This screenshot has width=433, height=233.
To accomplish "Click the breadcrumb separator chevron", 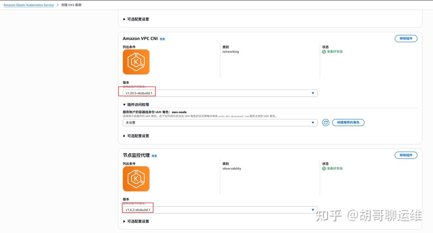I will 57,5.
